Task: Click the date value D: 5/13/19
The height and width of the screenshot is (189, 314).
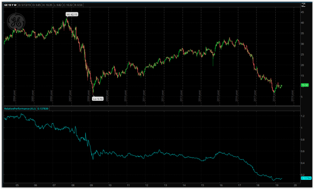Action: tap(25, 5)
